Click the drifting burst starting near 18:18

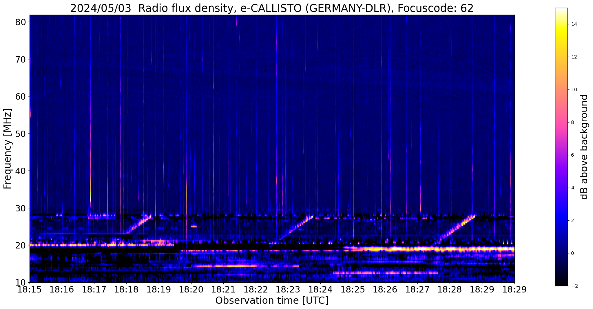point(139,224)
